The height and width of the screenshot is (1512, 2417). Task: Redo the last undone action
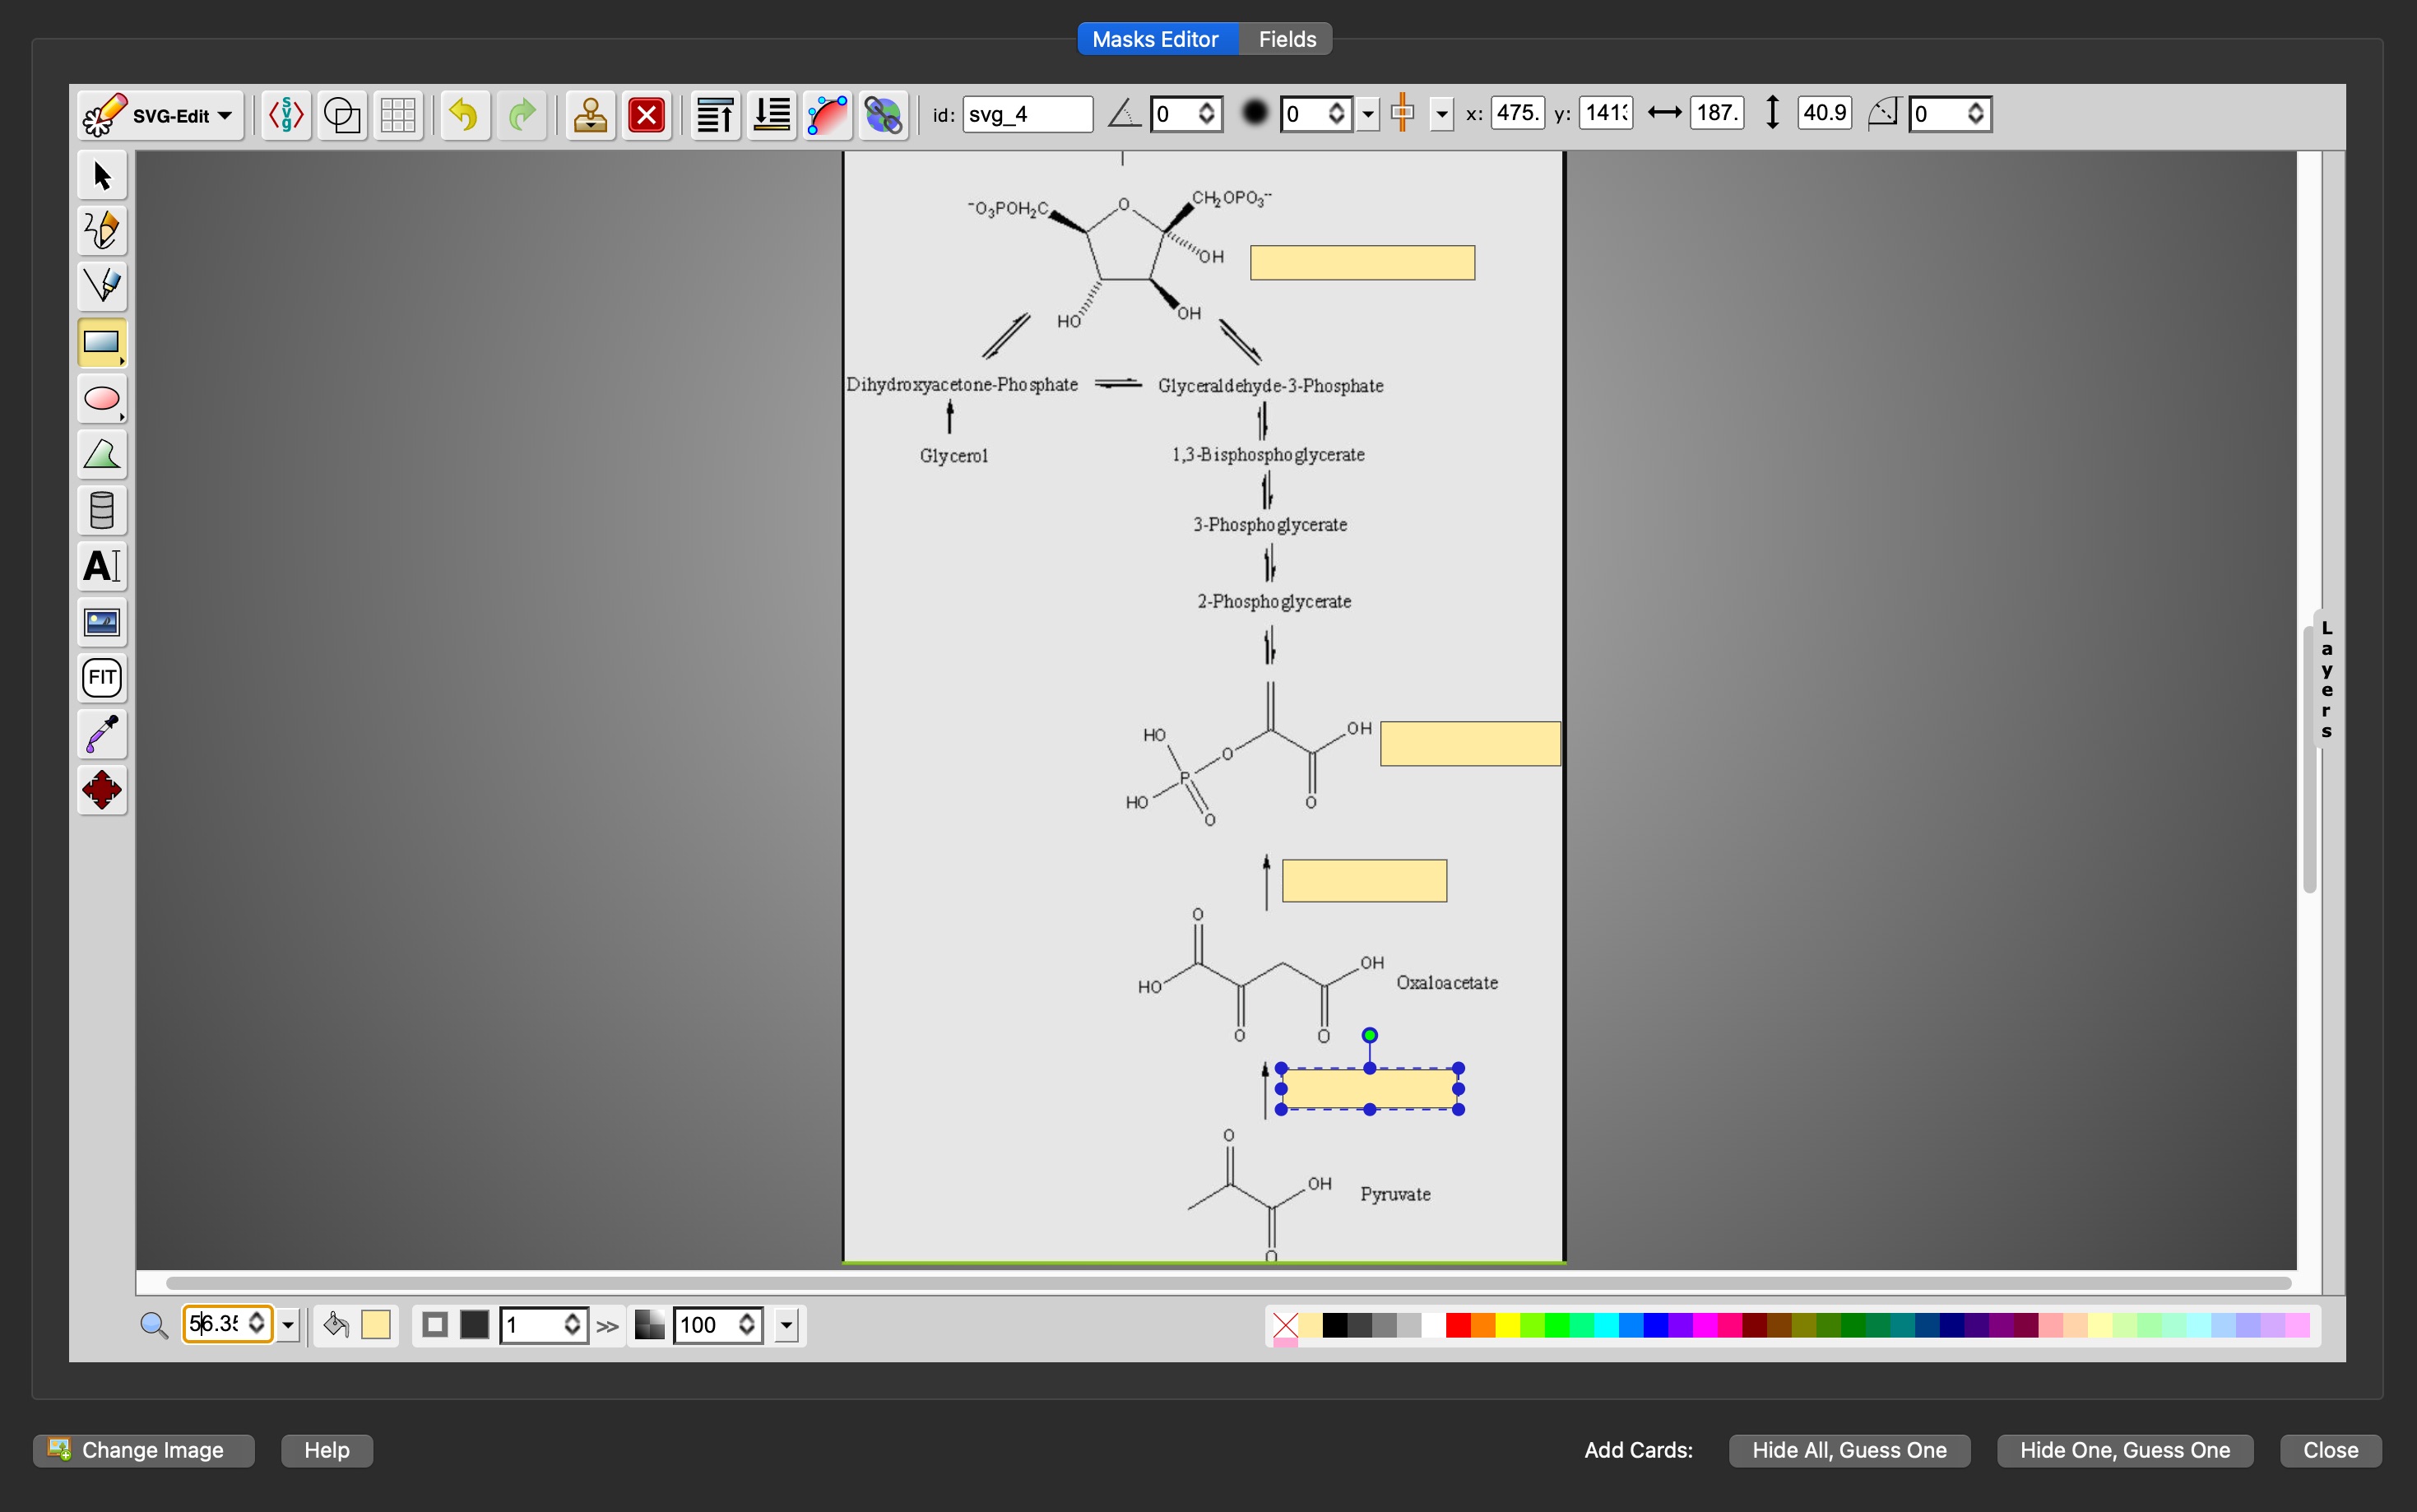521,115
